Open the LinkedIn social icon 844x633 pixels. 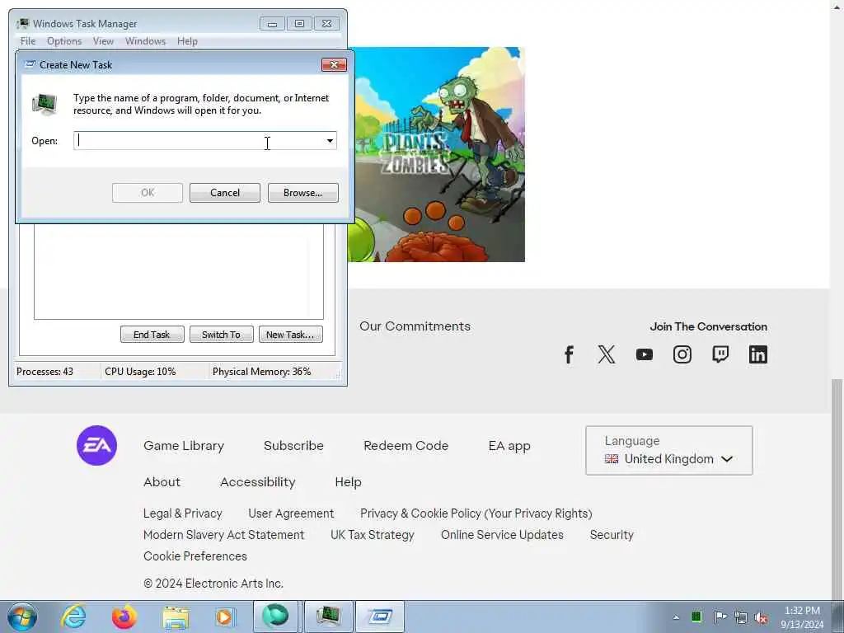758,354
